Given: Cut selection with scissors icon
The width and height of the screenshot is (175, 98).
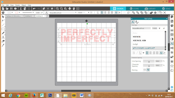Looking at the screenshot, I should tap(21, 8).
